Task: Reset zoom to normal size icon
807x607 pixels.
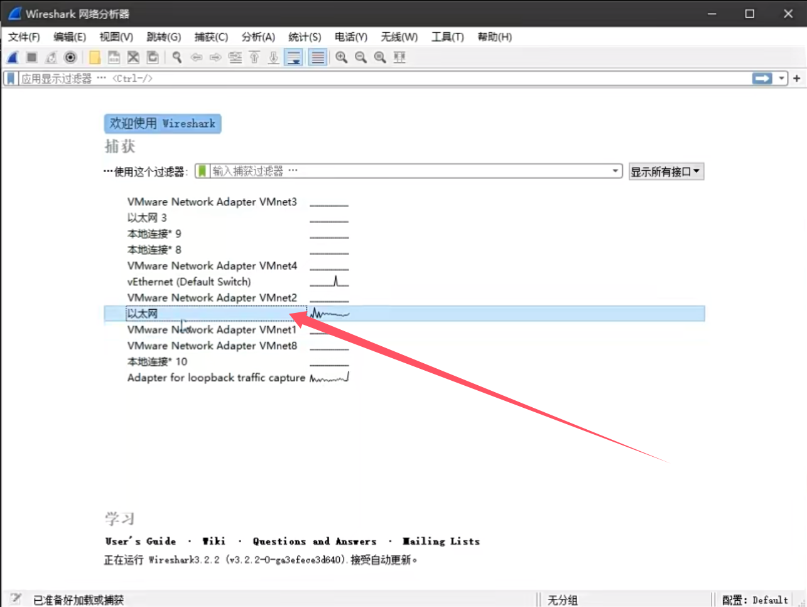Action: click(380, 58)
